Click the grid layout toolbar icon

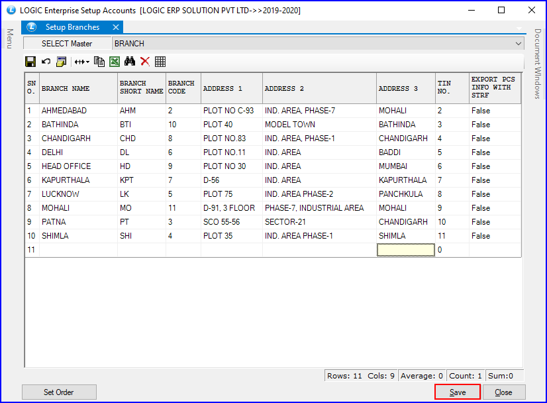(160, 62)
